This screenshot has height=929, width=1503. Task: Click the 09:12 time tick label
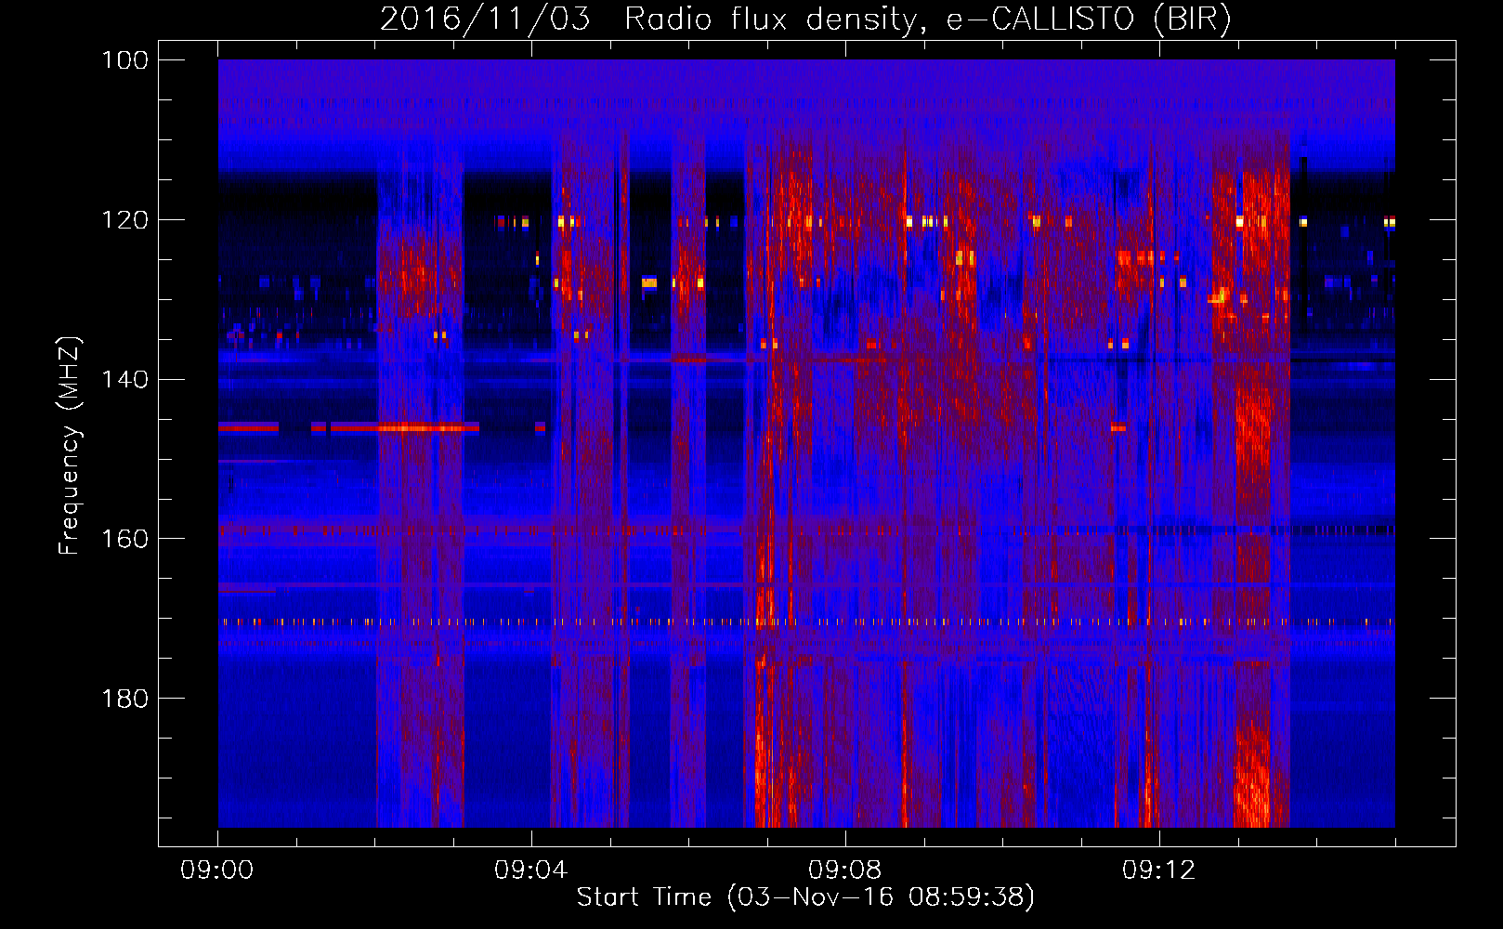[x=1159, y=870]
